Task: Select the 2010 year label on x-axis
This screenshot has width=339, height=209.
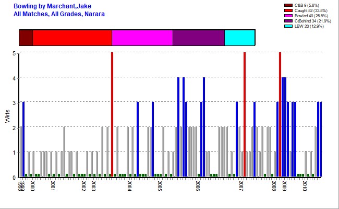Action: pyautogui.click(x=305, y=187)
